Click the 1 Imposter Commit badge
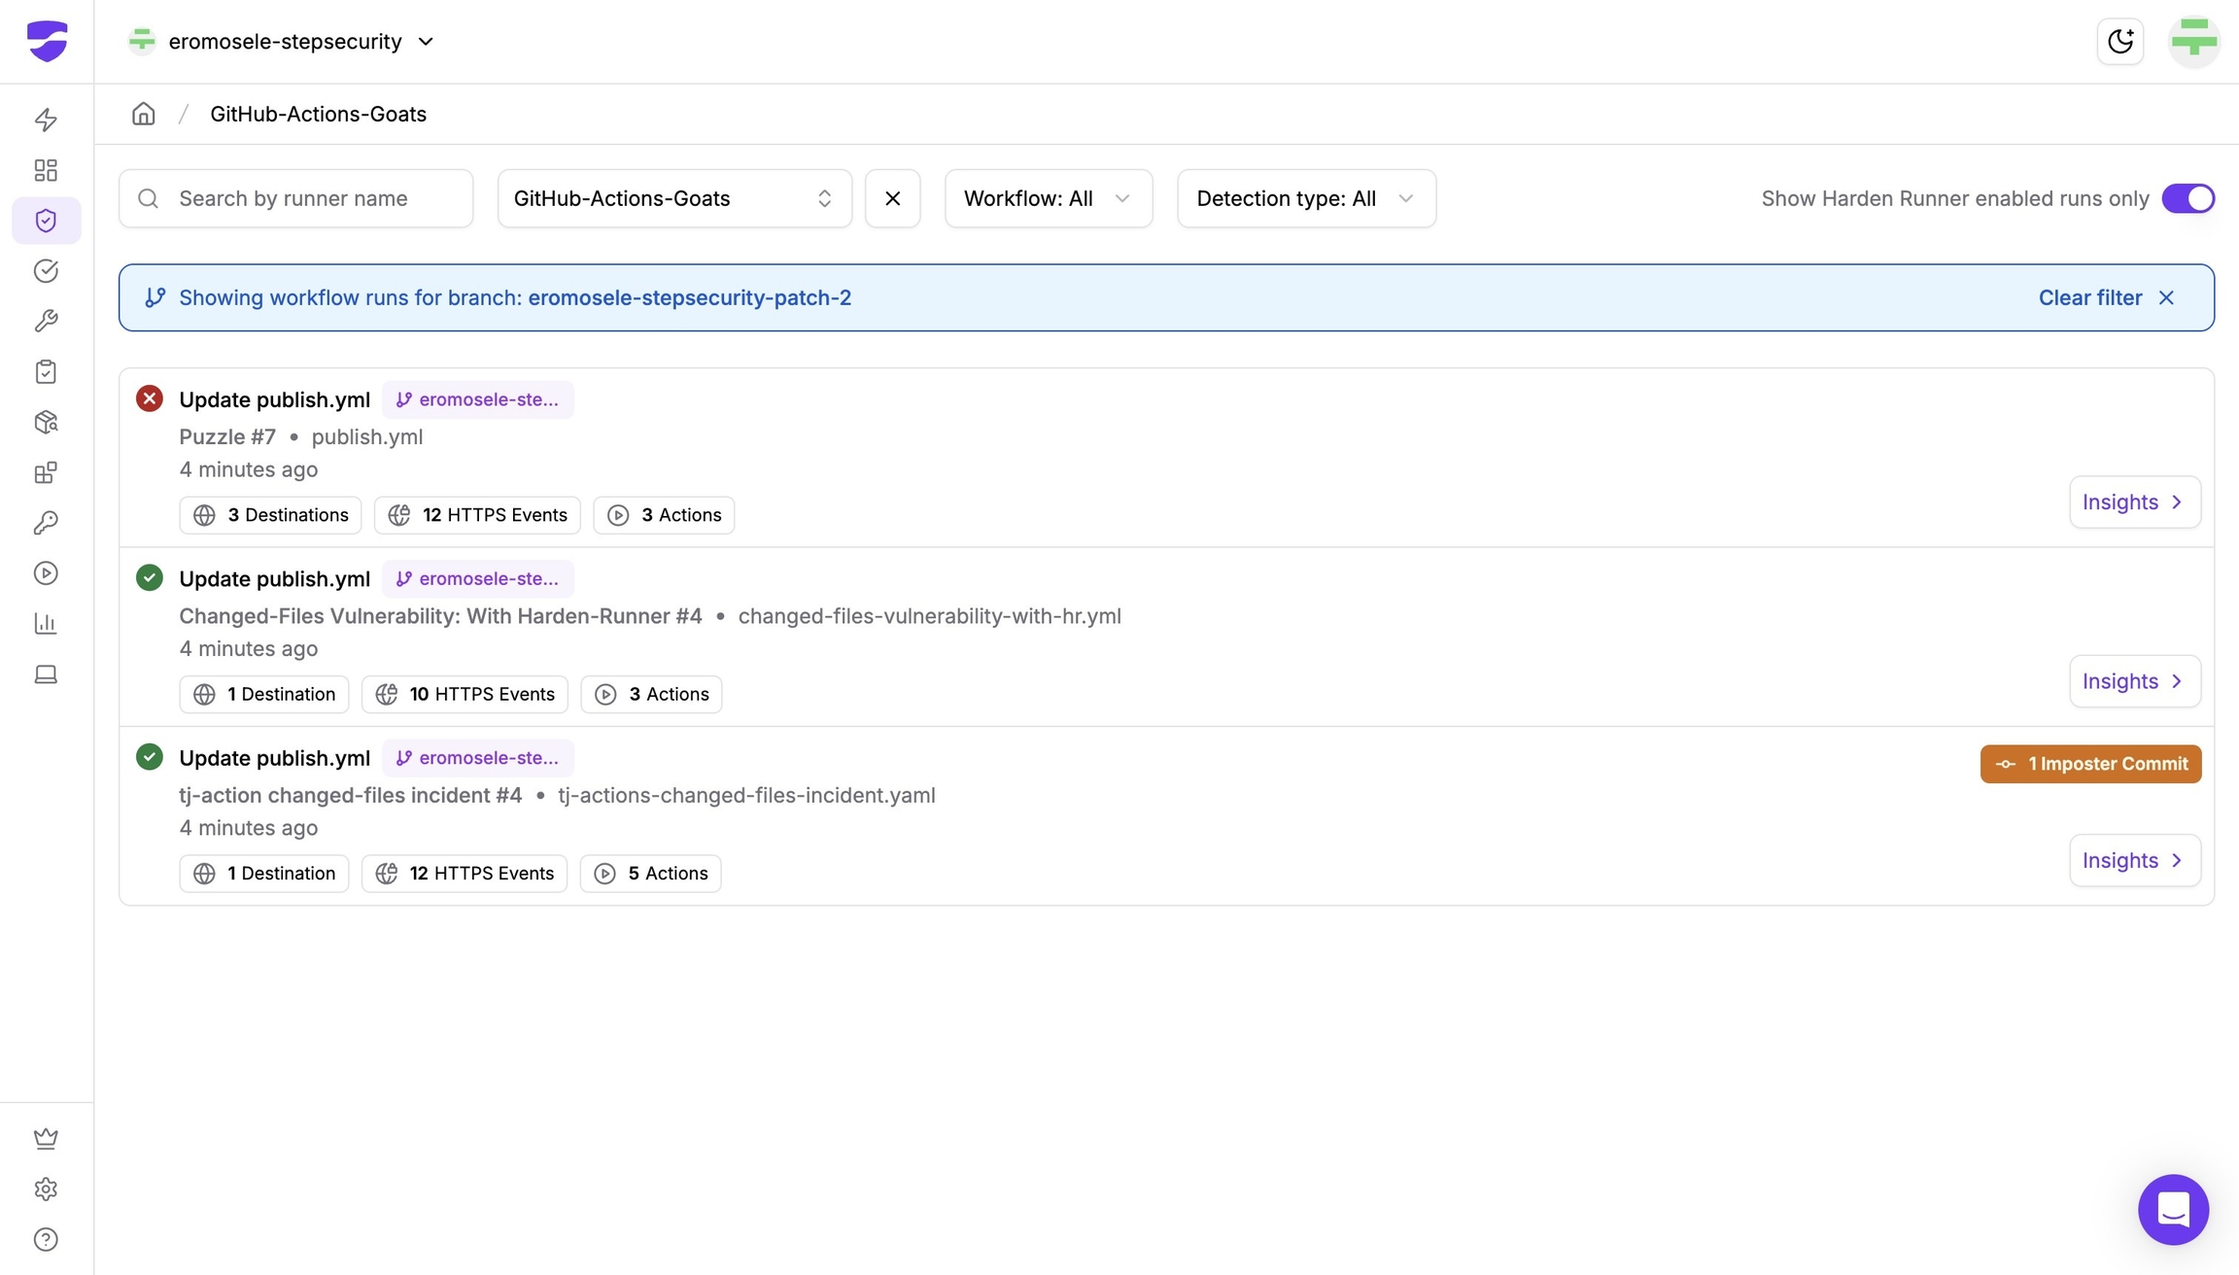This screenshot has height=1275, width=2239. (2090, 764)
